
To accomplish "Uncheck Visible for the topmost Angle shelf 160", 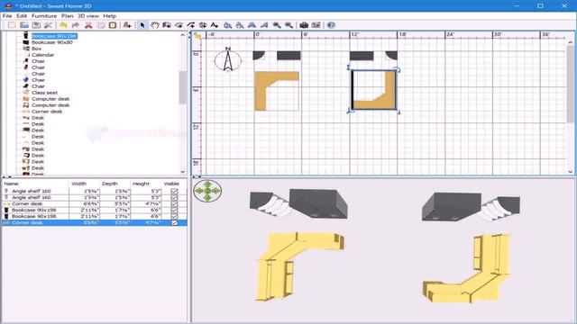I will click(174, 191).
